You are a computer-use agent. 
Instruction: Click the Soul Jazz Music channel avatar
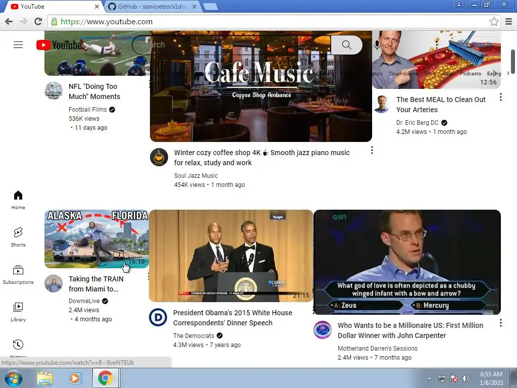click(x=159, y=157)
